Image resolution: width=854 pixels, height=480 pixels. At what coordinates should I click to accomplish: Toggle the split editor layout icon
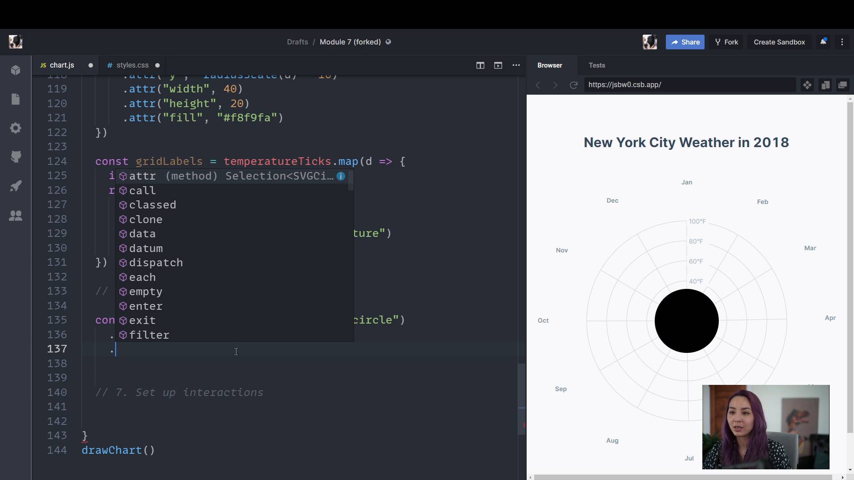tap(480, 65)
